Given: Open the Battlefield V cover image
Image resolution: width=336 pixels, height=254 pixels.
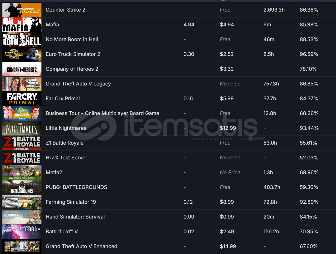Looking at the screenshot, I should click(x=22, y=232).
